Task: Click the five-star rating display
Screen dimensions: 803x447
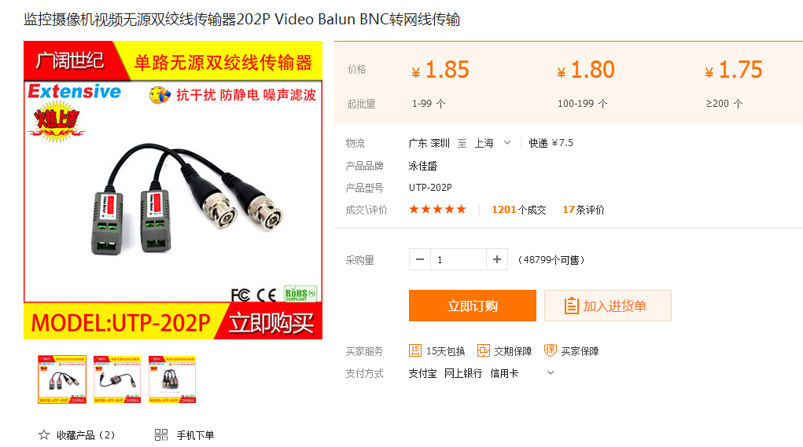Action: (437, 209)
